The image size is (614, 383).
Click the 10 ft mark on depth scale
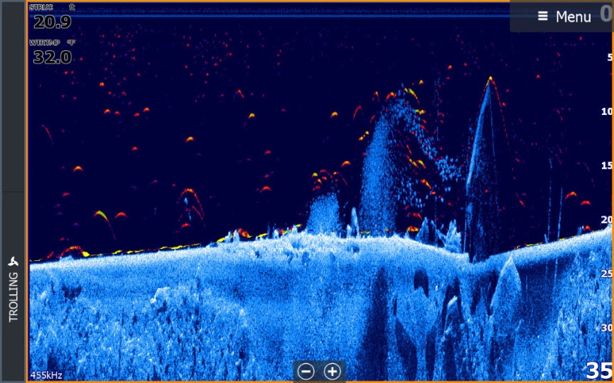(x=607, y=111)
